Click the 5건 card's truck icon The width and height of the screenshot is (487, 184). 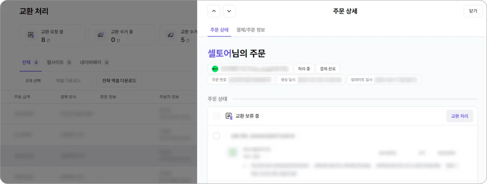(x=171, y=35)
